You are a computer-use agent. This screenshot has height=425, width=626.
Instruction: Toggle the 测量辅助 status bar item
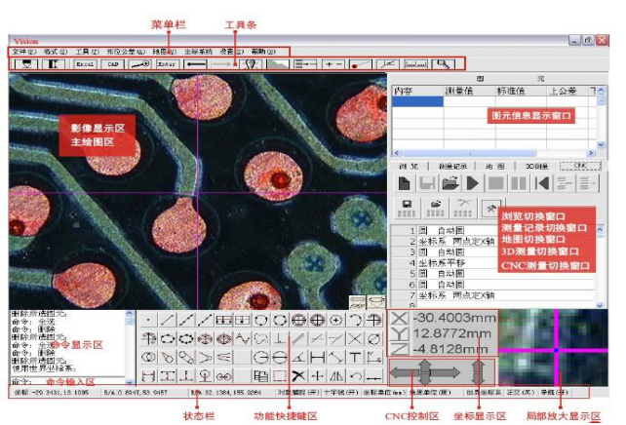click(x=298, y=392)
